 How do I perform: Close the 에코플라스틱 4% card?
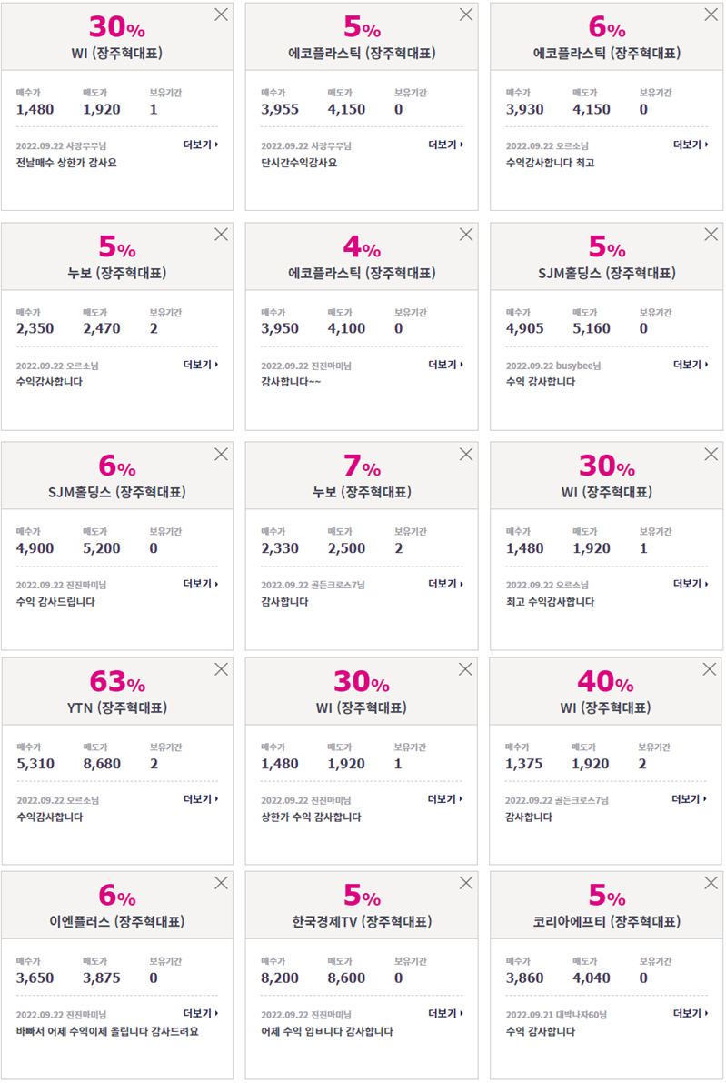[466, 234]
